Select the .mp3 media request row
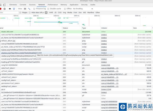The height and width of the screenshot is (111, 153). [76, 92]
